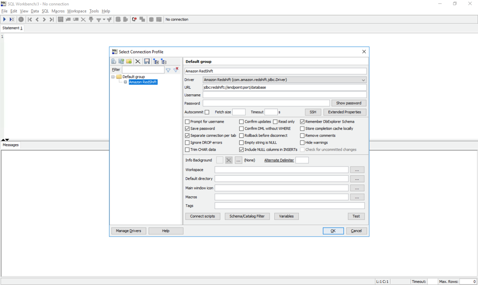This screenshot has width=478, height=285.
Task: Toggle Remember DbExplorer Schema checkbox
Action: [302, 122]
